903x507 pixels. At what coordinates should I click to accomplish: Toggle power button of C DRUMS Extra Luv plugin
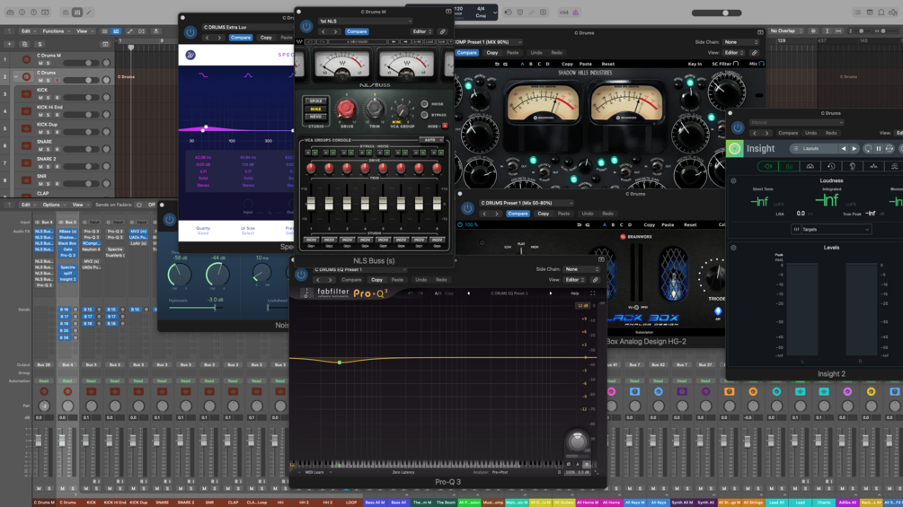click(x=190, y=32)
